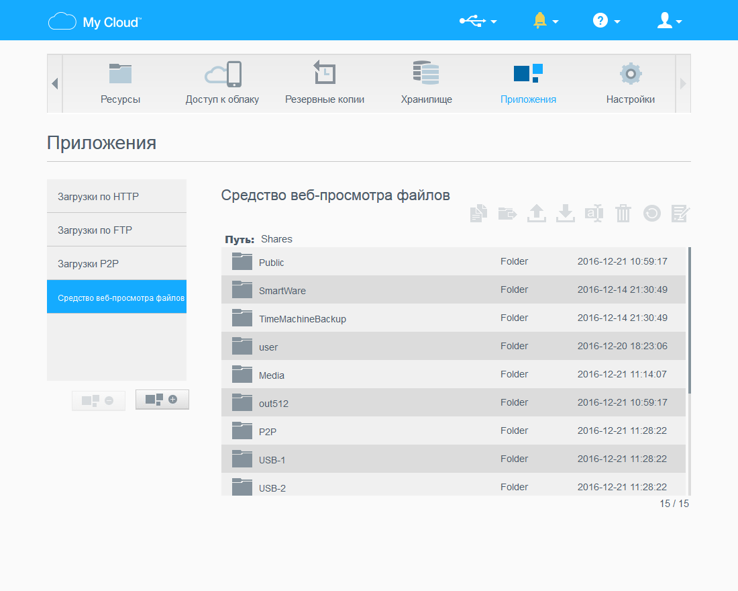
Task: Switch to the Хранилище tab
Action: [x=426, y=83]
